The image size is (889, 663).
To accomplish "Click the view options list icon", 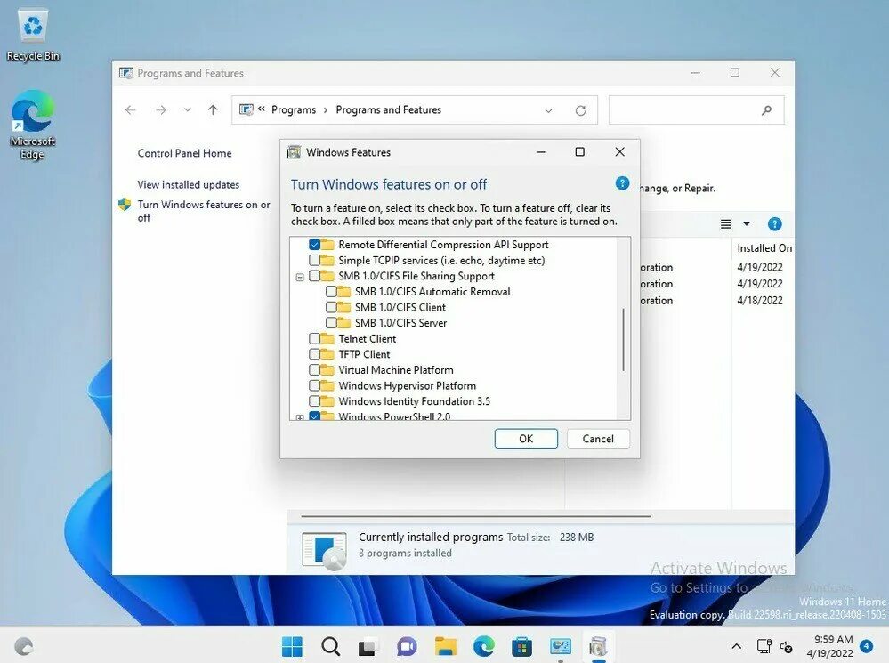I will pos(726,224).
